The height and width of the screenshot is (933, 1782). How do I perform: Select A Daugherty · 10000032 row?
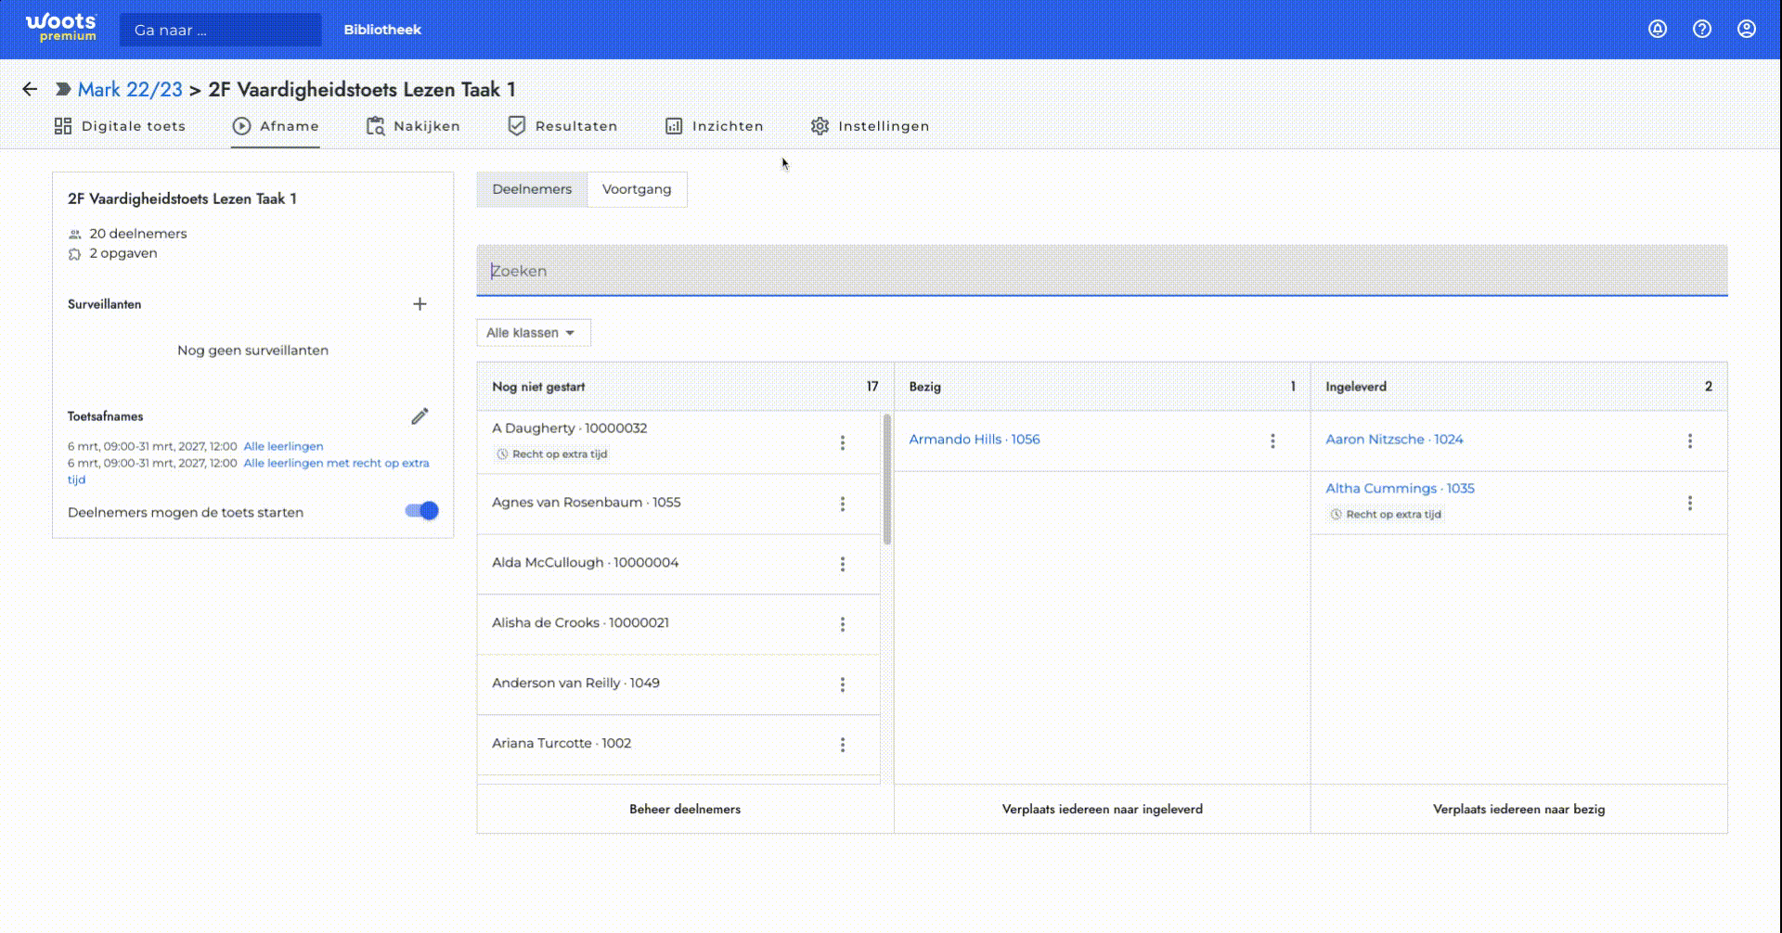[678, 442]
